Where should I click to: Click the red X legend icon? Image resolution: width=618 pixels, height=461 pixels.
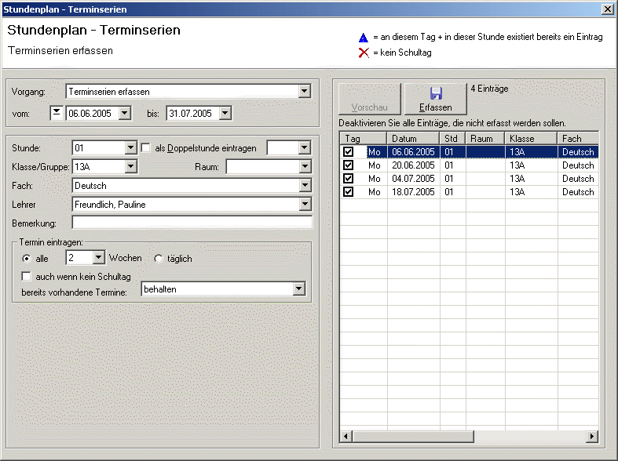(x=364, y=53)
